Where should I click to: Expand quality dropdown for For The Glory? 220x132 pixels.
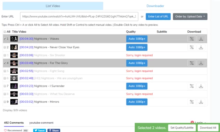[137, 63]
